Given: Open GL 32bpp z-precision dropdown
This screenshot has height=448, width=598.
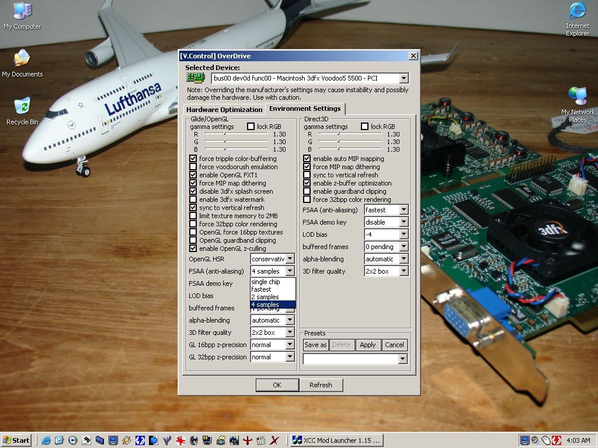Looking at the screenshot, I should coord(290,357).
